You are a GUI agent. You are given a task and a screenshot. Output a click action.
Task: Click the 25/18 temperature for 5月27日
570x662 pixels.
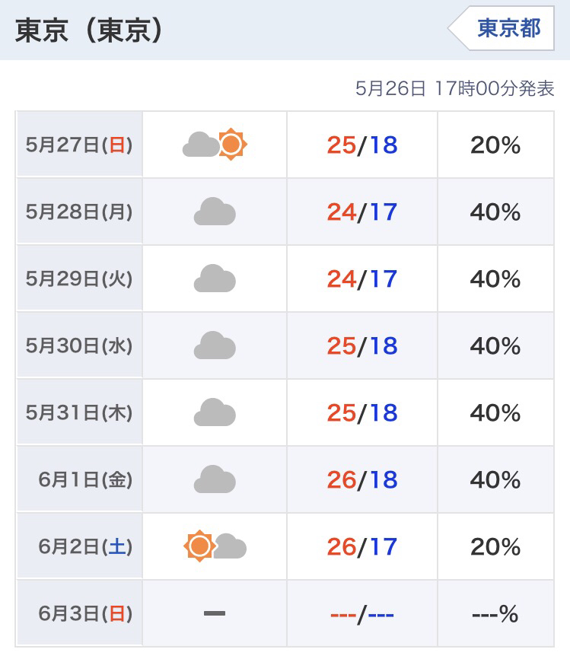pyautogui.click(x=362, y=145)
